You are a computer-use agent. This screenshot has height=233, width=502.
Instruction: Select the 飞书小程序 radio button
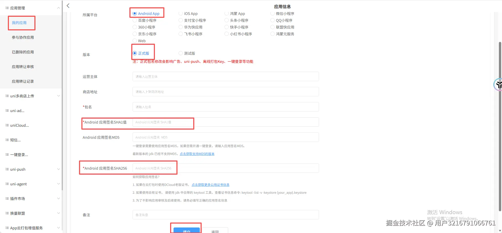pos(181,34)
